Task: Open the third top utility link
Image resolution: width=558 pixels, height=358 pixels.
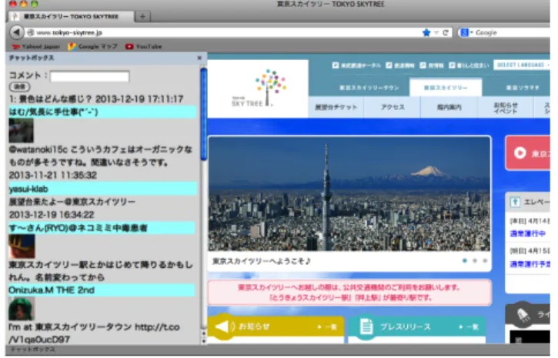Action: (432, 65)
